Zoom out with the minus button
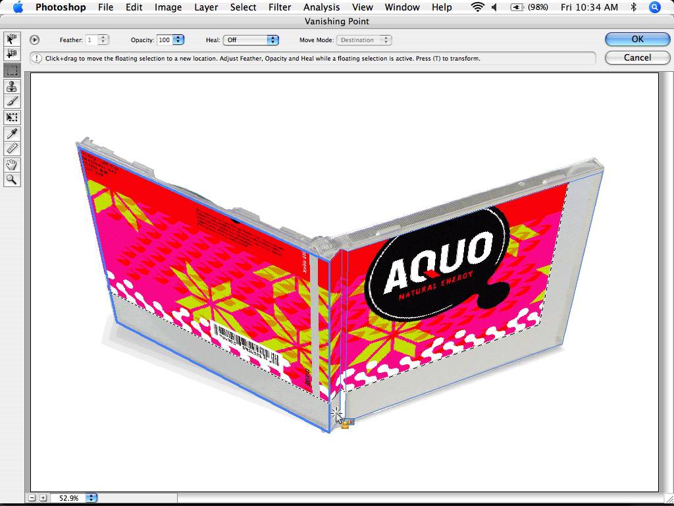This screenshot has height=506, width=674. point(32,498)
